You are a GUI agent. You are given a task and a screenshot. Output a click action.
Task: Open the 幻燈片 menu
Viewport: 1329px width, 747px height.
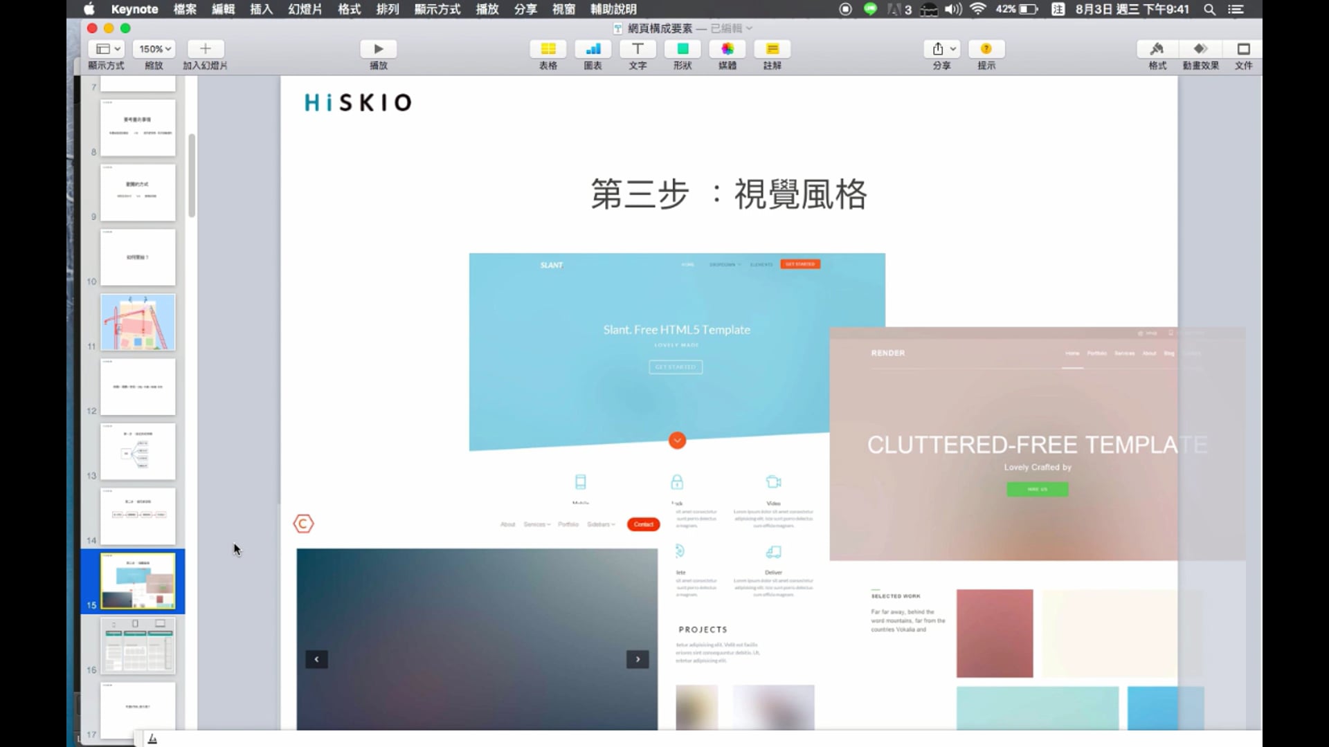point(305,9)
